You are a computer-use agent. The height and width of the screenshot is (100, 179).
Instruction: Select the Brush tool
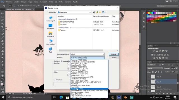click(3, 37)
